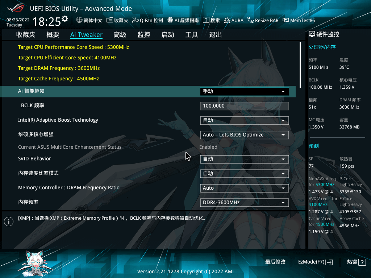
Task: Click the settings list vertical scrollbar
Action: pyautogui.click(x=300, y=65)
